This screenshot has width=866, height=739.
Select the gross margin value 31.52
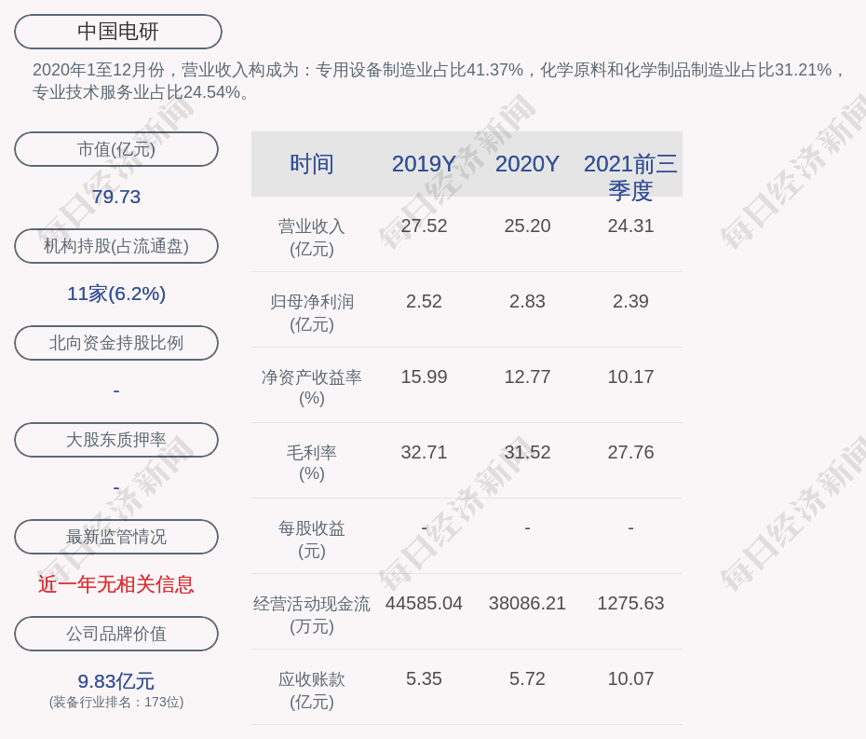point(527,452)
